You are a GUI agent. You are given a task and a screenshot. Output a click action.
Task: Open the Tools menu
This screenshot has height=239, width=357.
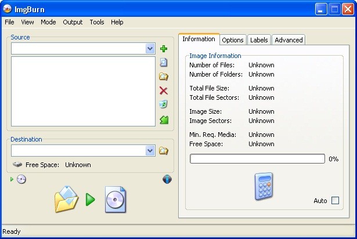coord(97,22)
